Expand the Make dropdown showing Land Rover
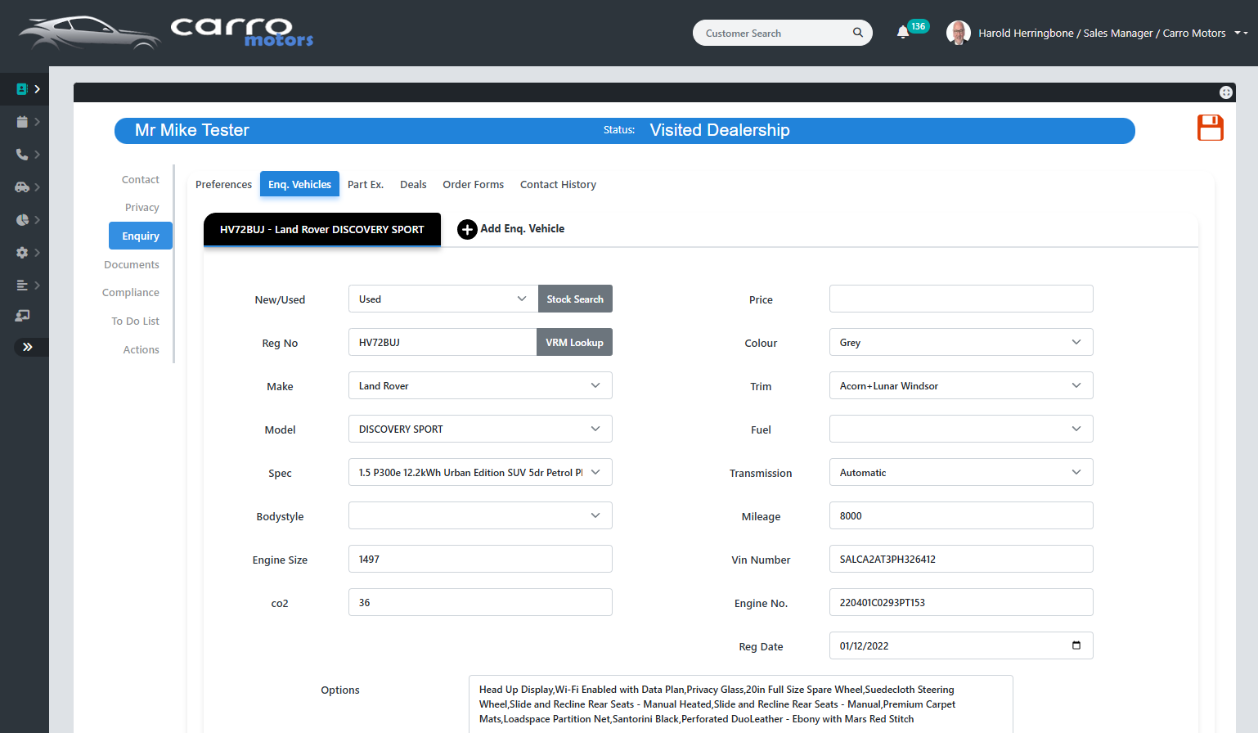Viewport: 1258px width, 733px height. (479, 386)
